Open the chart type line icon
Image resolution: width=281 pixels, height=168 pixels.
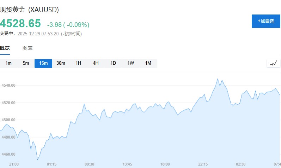(x=273, y=64)
